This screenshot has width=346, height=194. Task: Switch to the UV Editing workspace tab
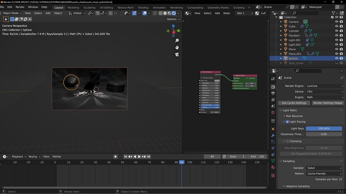[106, 8]
